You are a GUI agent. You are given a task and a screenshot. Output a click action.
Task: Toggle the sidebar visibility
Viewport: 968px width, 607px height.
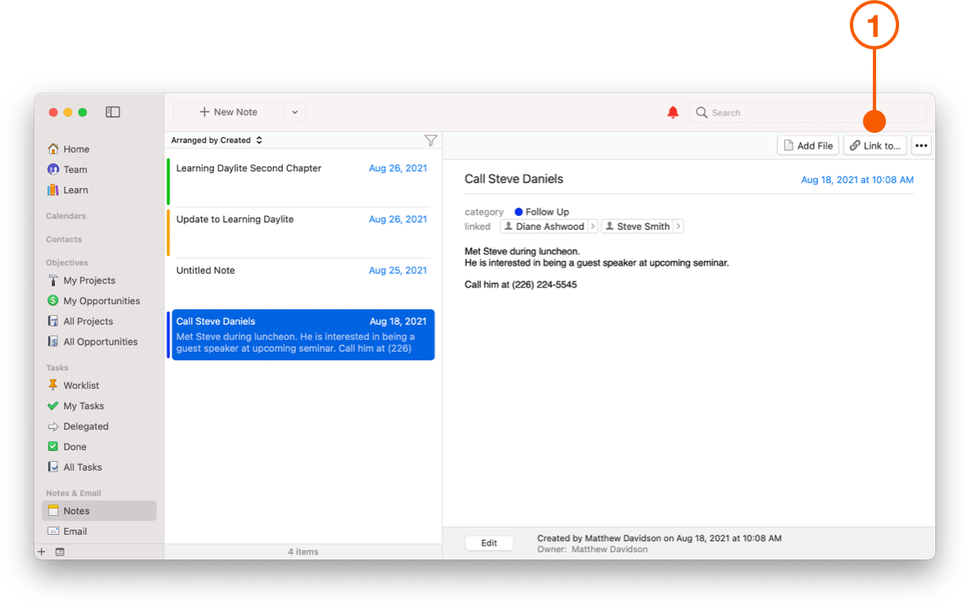click(x=112, y=112)
